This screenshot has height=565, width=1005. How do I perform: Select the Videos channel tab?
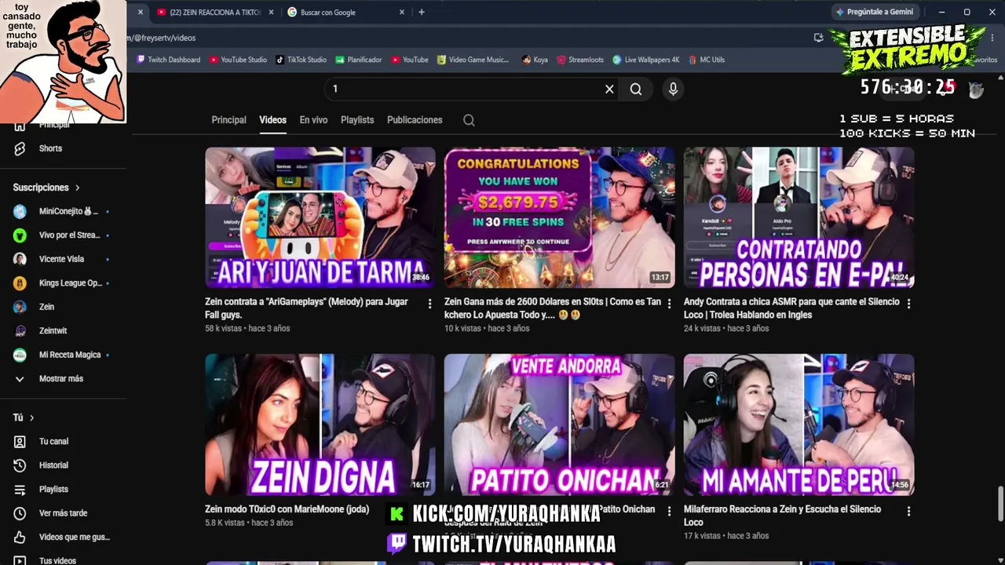(272, 120)
